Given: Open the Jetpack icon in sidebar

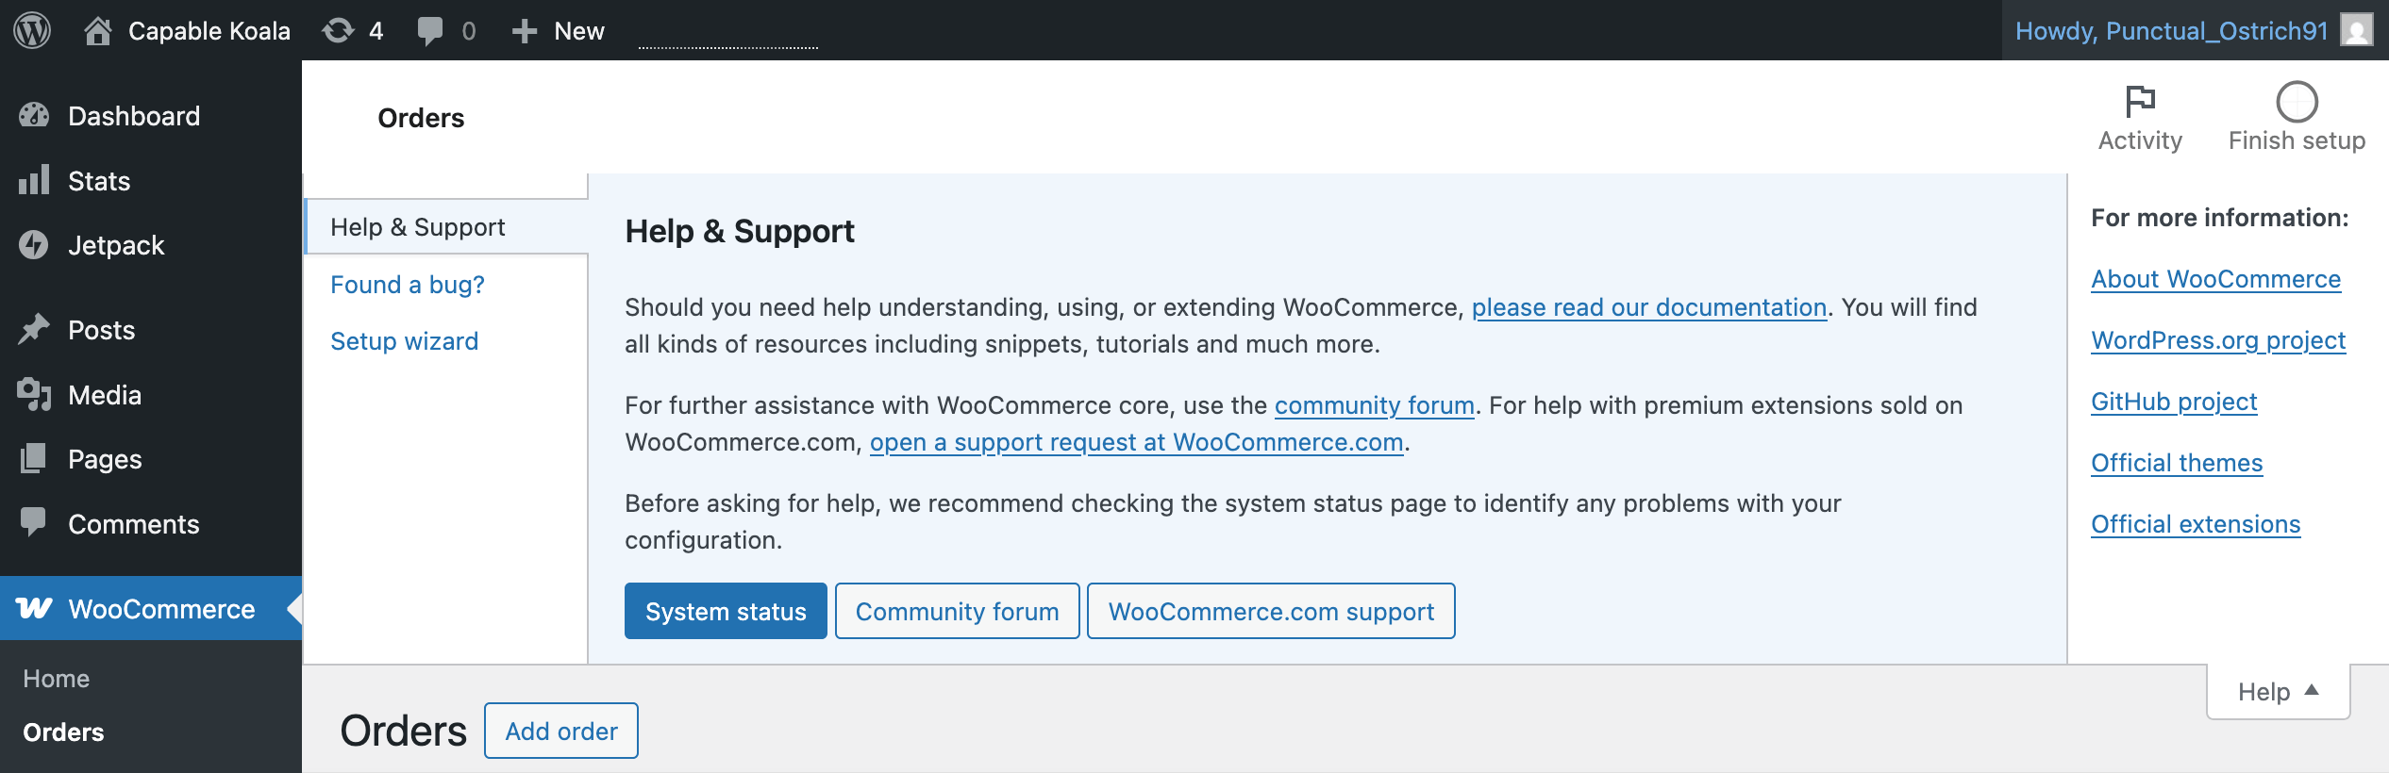Looking at the screenshot, I should [34, 245].
